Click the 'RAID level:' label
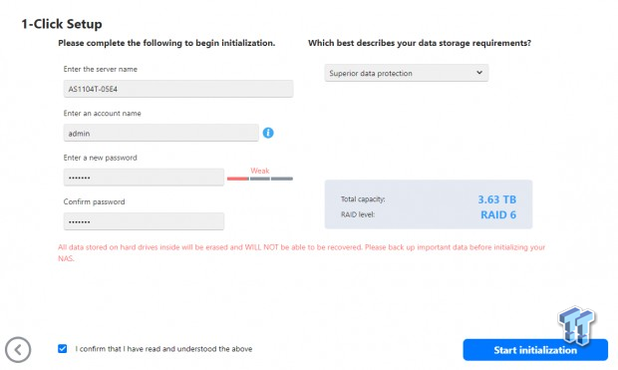The height and width of the screenshot is (370, 618). pyautogui.click(x=358, y=214)
